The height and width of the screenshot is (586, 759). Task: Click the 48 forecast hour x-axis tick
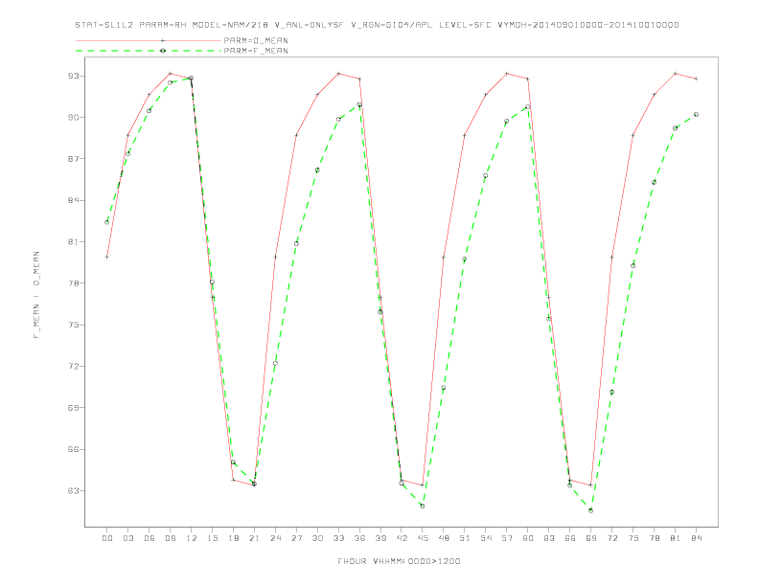[x=444, y=538]
